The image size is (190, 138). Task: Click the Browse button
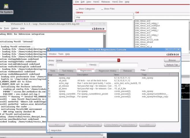172,60
